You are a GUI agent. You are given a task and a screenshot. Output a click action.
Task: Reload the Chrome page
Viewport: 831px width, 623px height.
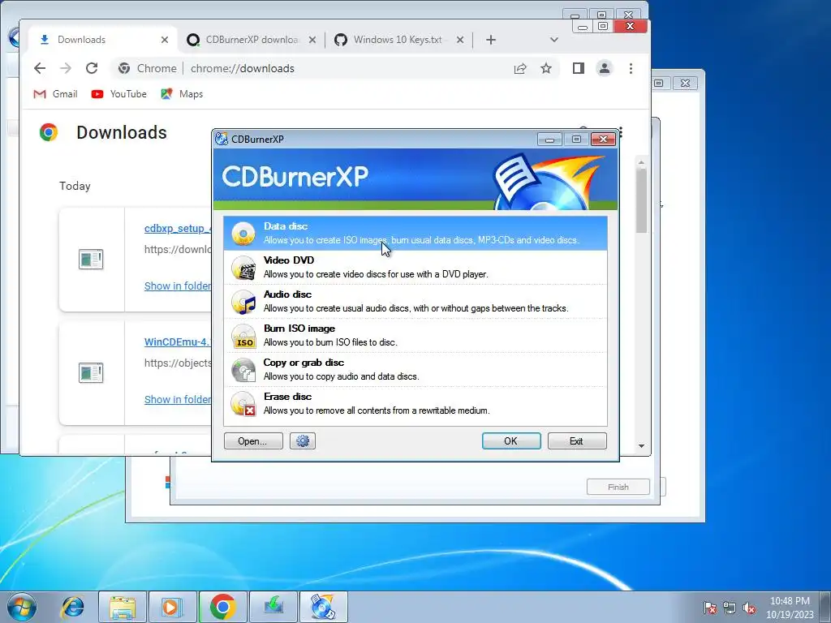pos(92,68)
